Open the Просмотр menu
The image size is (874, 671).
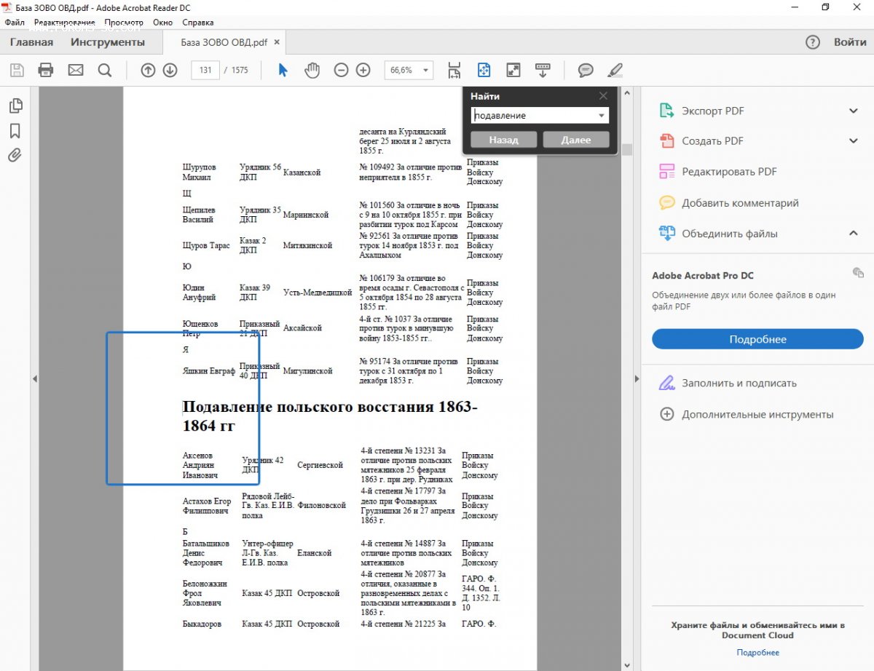coord(123,23)
